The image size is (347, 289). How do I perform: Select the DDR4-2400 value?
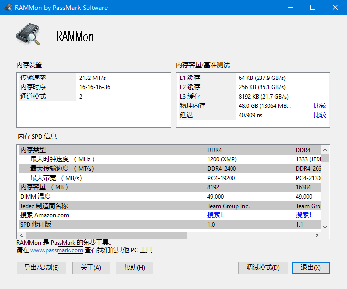(x=222, y=168)
